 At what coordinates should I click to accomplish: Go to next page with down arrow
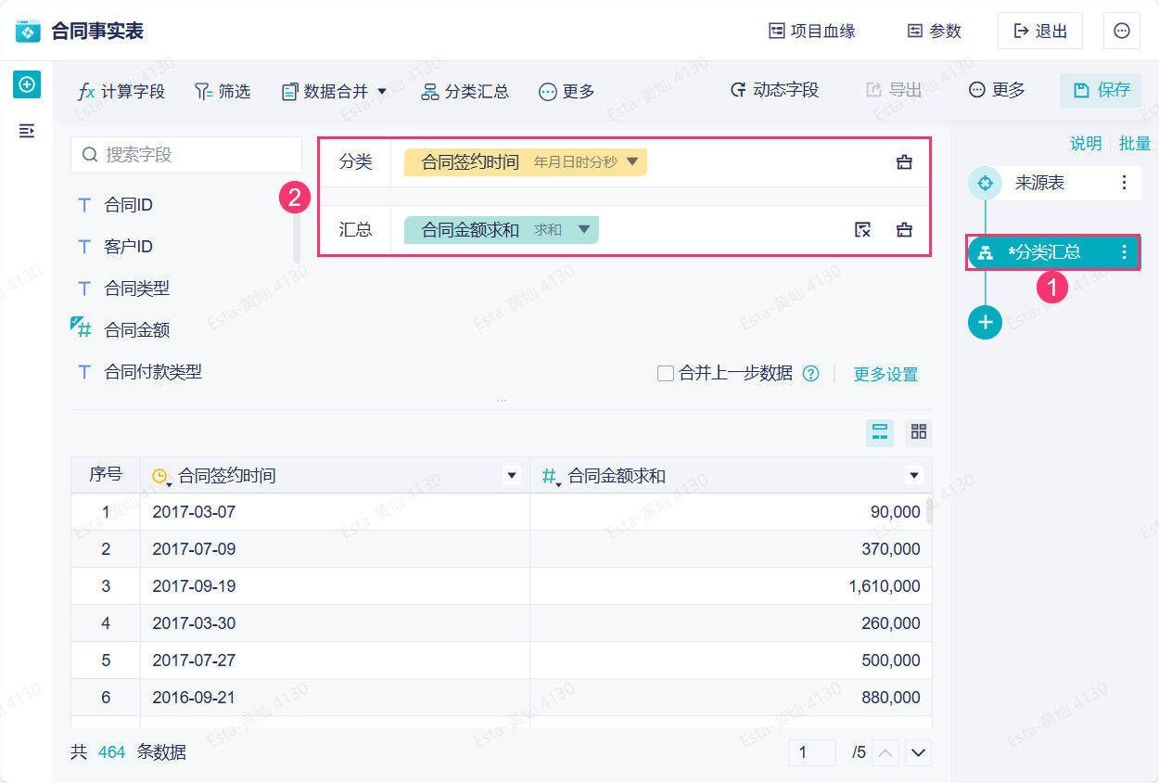(x=919, y=752)
